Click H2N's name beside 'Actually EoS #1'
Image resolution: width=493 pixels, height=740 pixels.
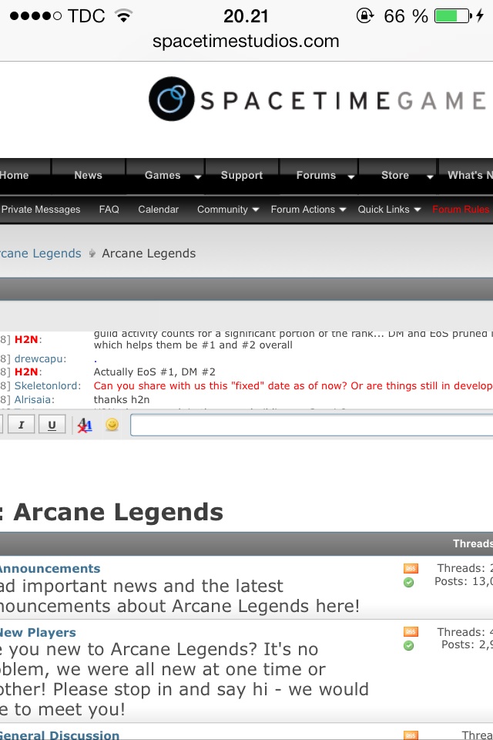coord(28,372)
